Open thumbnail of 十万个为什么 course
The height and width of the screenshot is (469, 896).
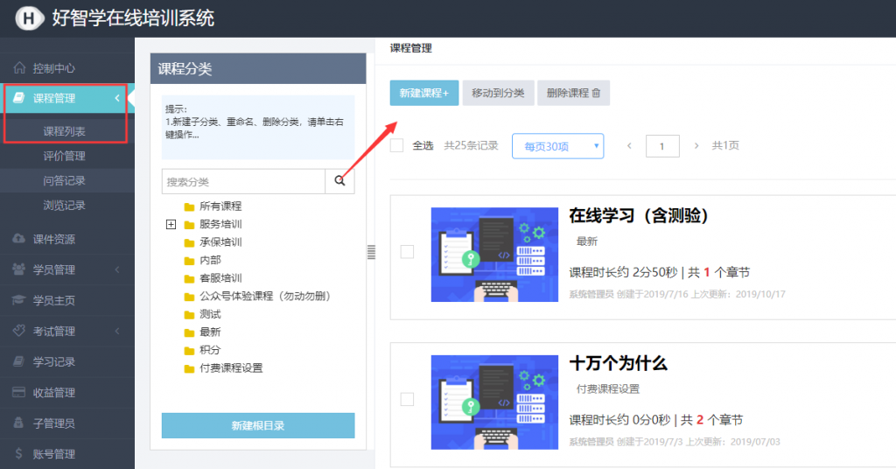tap(494, 402)
